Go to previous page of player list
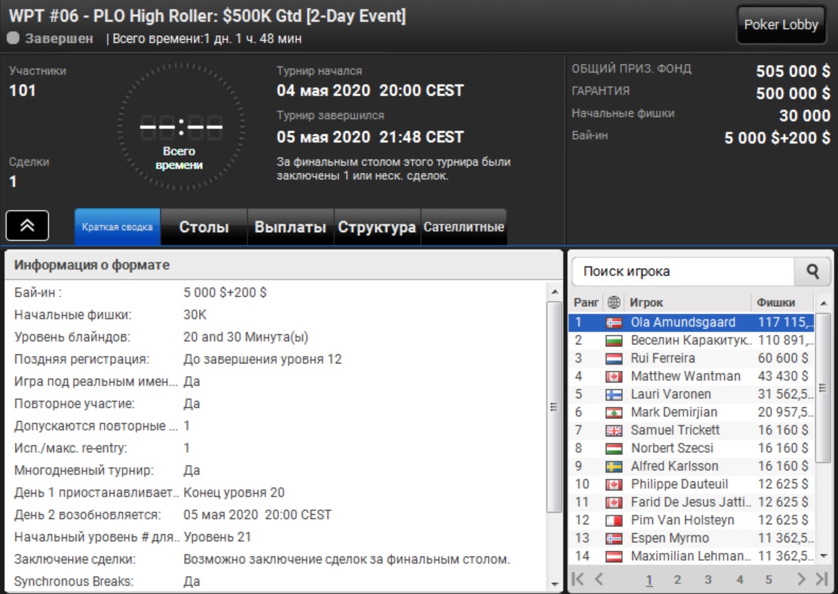This screenshot has height=594, width=838. click(x=599, y=579)
